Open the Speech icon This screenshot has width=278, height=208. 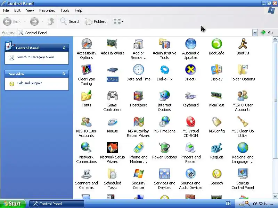click(216, 174)
